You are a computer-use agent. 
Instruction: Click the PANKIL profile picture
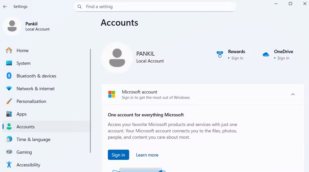[117, 58]
